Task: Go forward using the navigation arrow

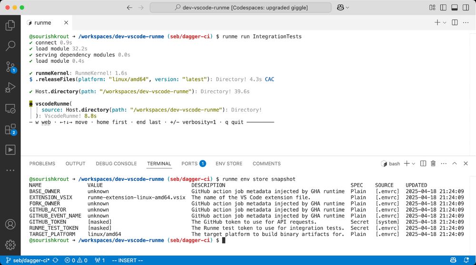Action: [141, 8]
